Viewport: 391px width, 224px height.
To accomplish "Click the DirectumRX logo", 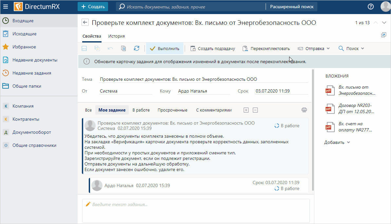I will [37, 7].
